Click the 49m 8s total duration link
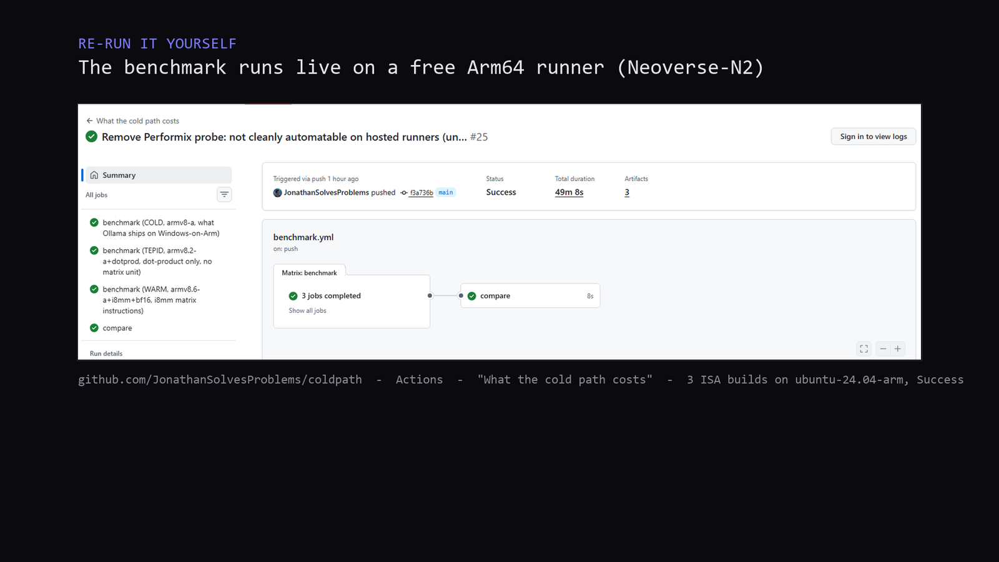 [x=569, y=192]
